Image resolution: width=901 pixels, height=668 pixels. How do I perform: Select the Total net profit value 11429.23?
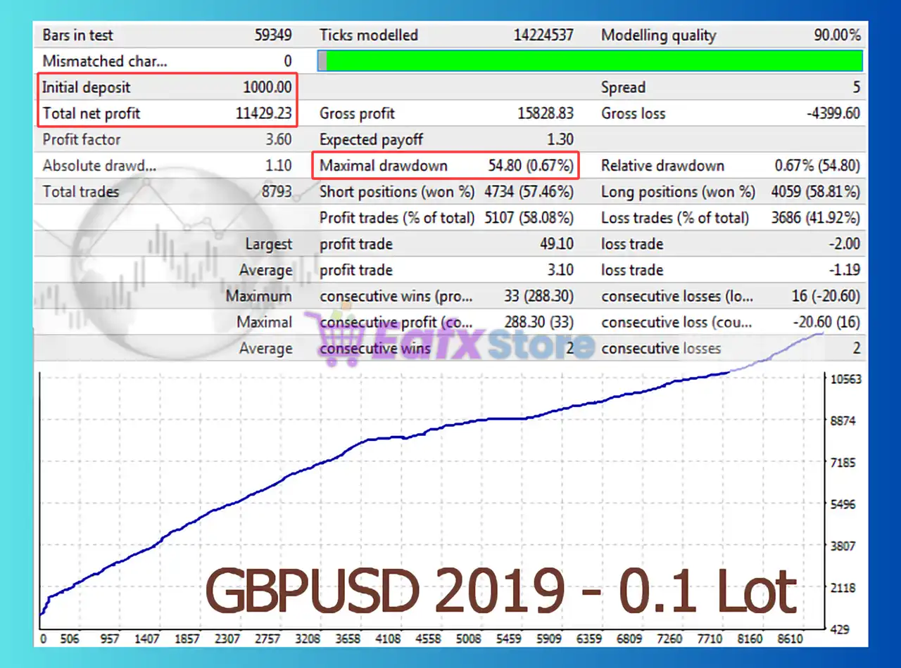pos(263,113)
